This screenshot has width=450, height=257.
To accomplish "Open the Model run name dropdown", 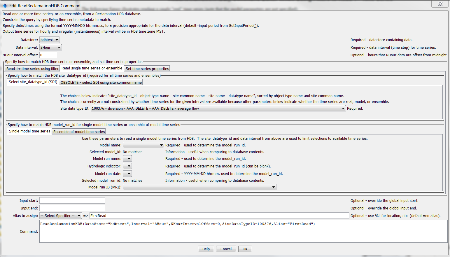I will point(127,158).
